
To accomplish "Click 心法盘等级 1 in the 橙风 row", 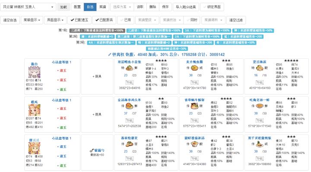I will [61, 100].
